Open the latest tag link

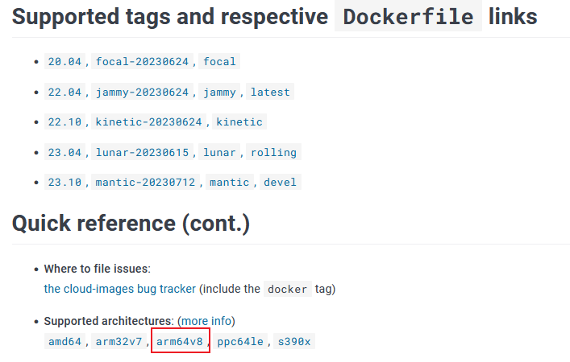point(270,92)
